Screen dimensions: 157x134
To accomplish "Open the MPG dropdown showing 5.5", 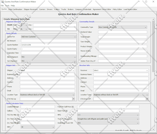I will click(x=108, y=115).
